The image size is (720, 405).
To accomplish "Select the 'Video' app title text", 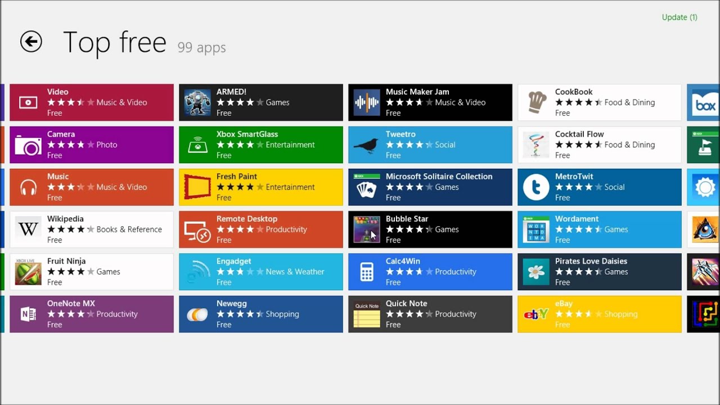I will tap(58, 92).
